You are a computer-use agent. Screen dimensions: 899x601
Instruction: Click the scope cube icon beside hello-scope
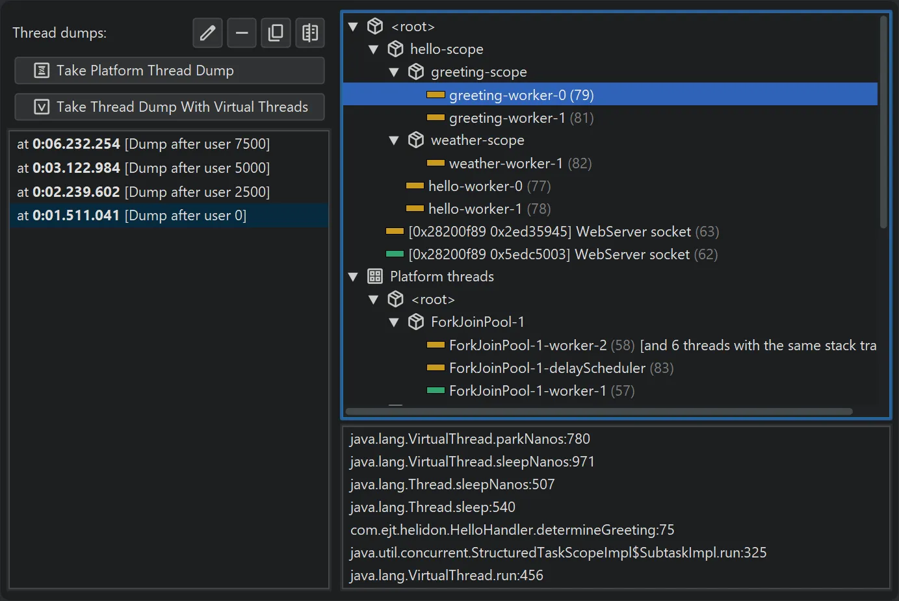click(x=395, y=49)
